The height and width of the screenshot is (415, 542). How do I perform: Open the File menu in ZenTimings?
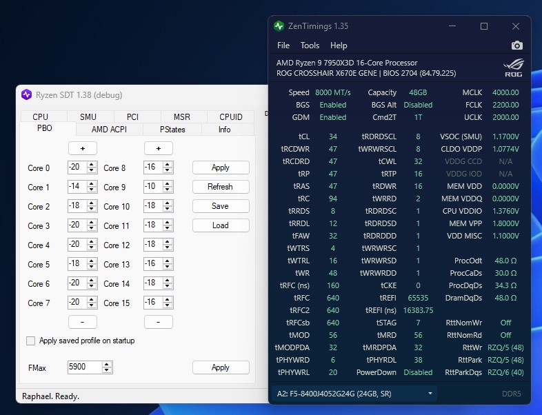pos(283,45)
